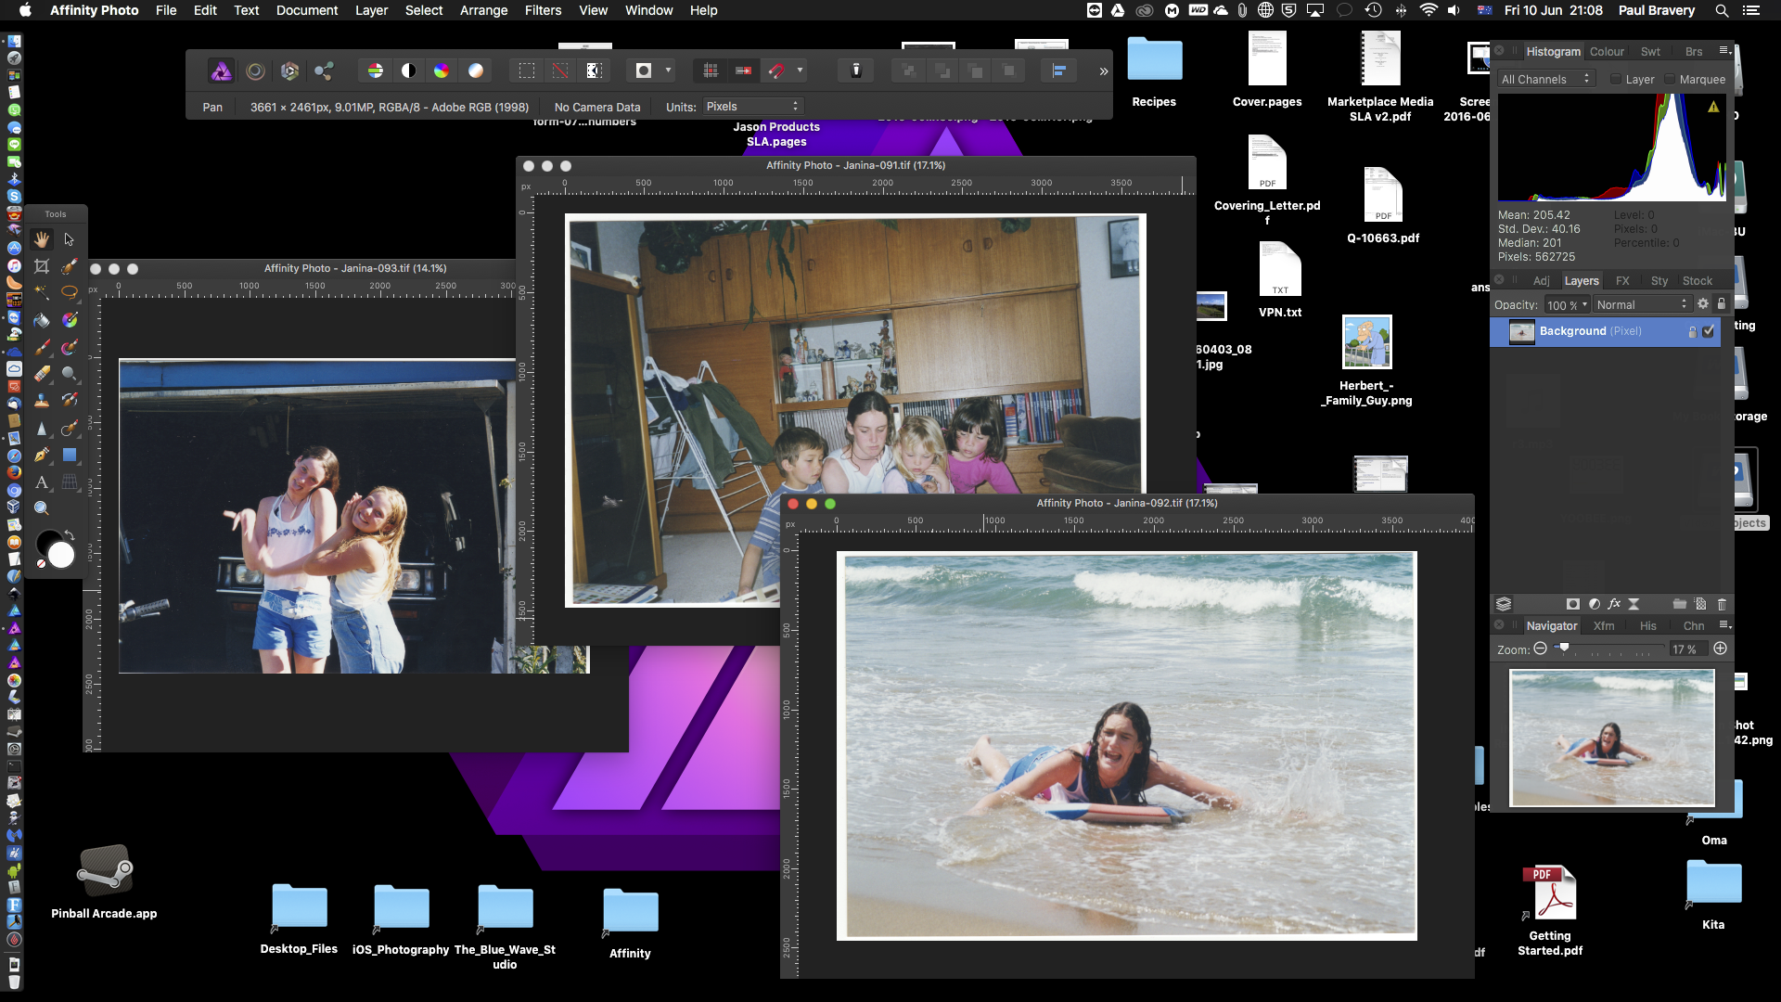Switch to Export Persona
Viewport: 1781px width, 1002px height.
324,71
